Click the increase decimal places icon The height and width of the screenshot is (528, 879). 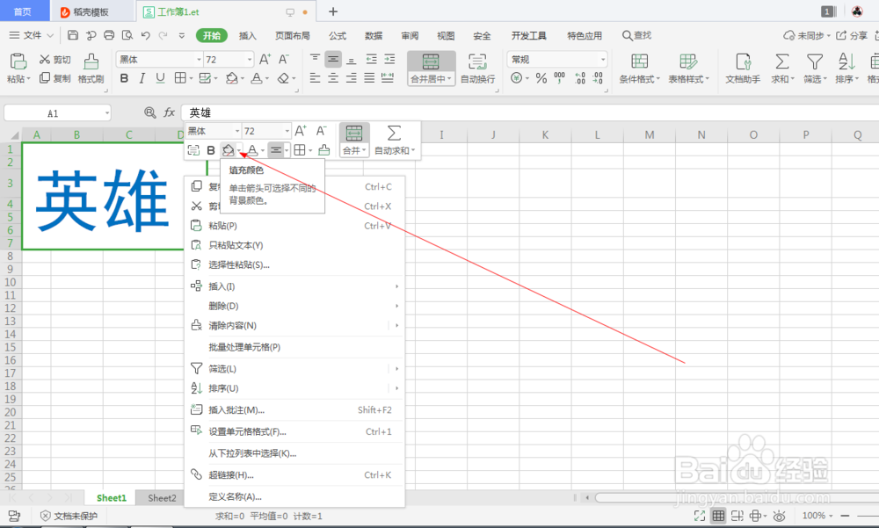[580, 78]
